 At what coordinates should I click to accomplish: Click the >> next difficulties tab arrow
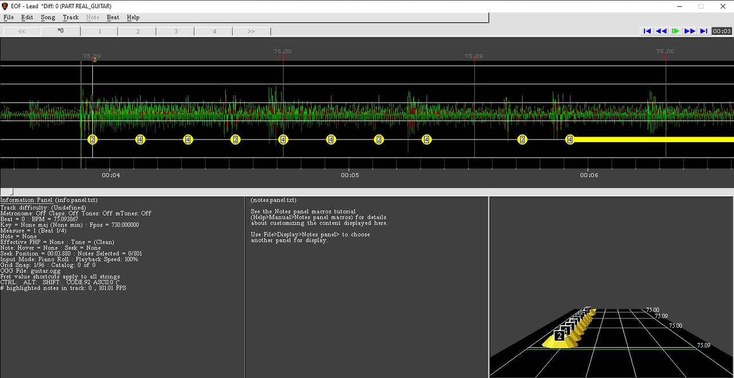point(251,31)
